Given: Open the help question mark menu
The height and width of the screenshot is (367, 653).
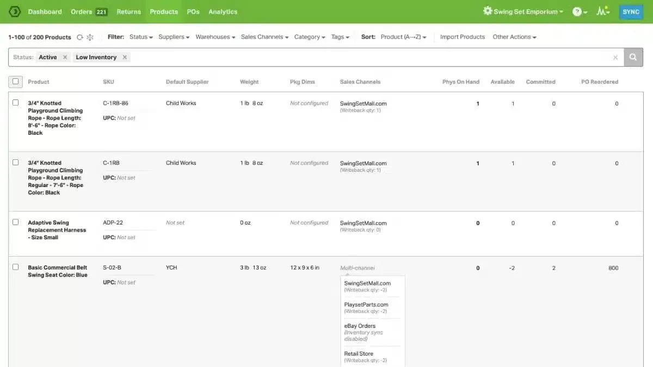Looking at the screenshot, I should [x=577, y=11].
